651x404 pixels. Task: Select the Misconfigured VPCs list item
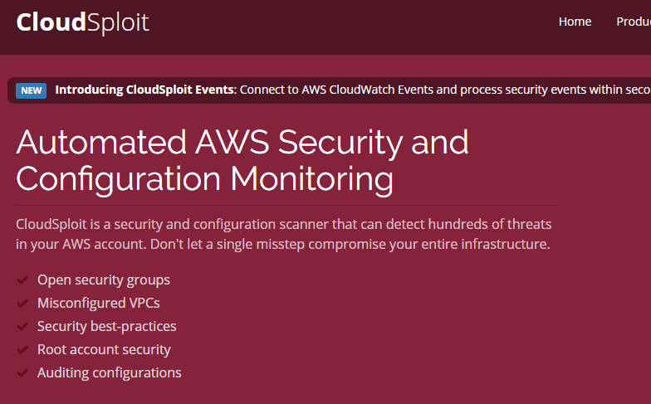(98, 304)
